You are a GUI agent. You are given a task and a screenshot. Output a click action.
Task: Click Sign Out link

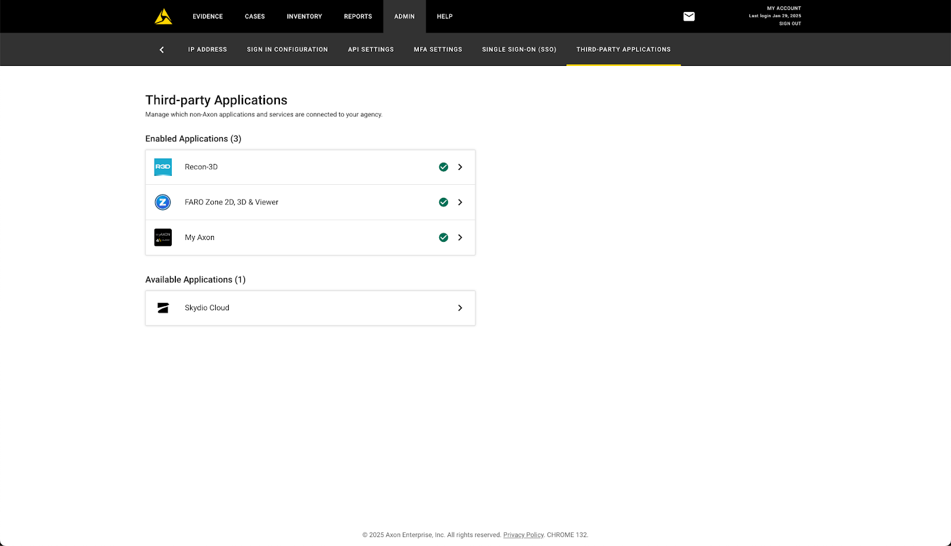point(790,24)
